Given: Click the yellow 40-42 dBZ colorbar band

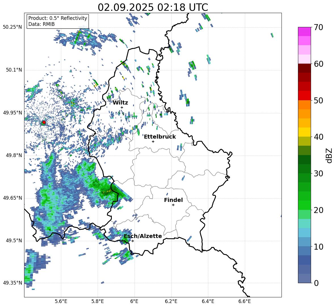Looking at the screenshot, I should [304, 132].
